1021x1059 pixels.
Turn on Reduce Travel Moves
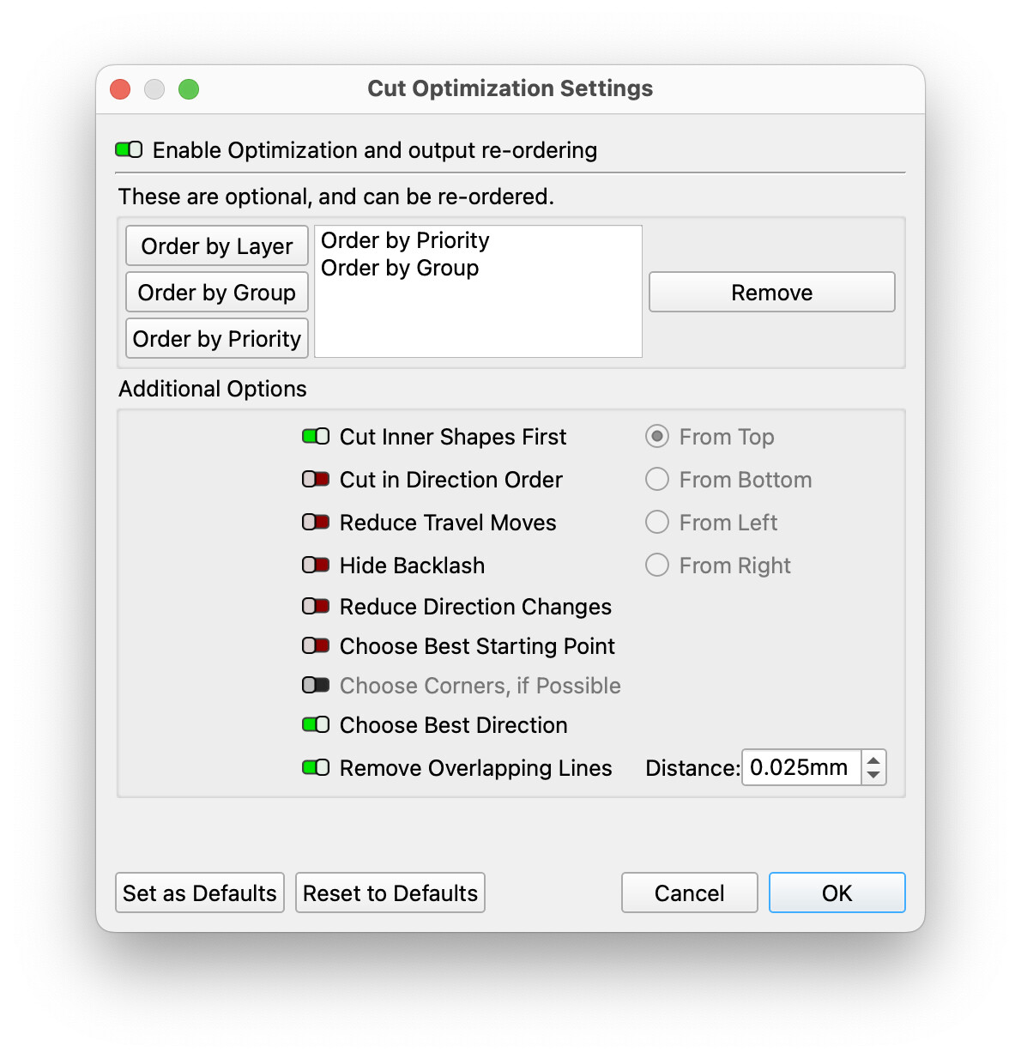316,523
